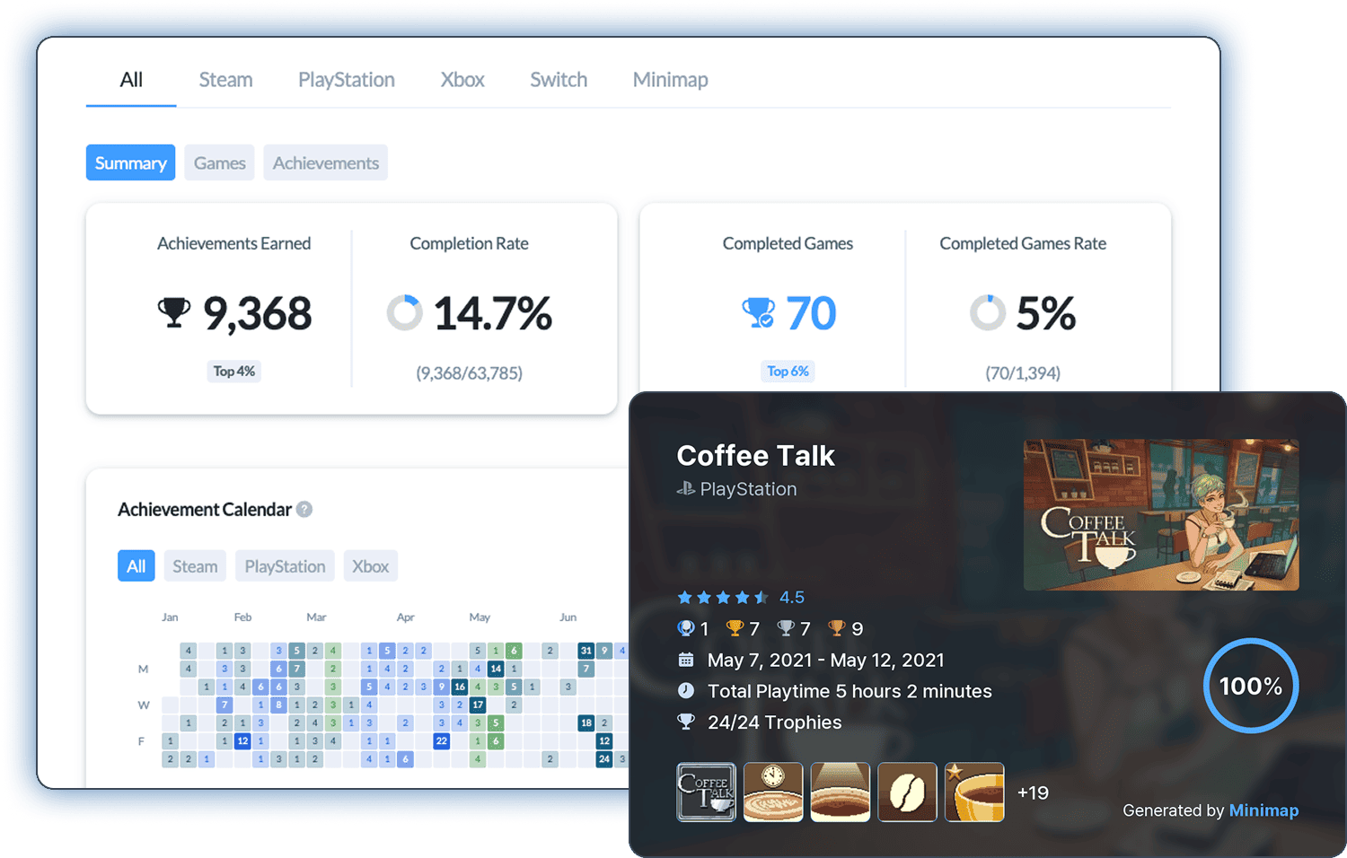Click the latte art trophy icon
This screenshot has height=858, width=1347.
(841, 792)
